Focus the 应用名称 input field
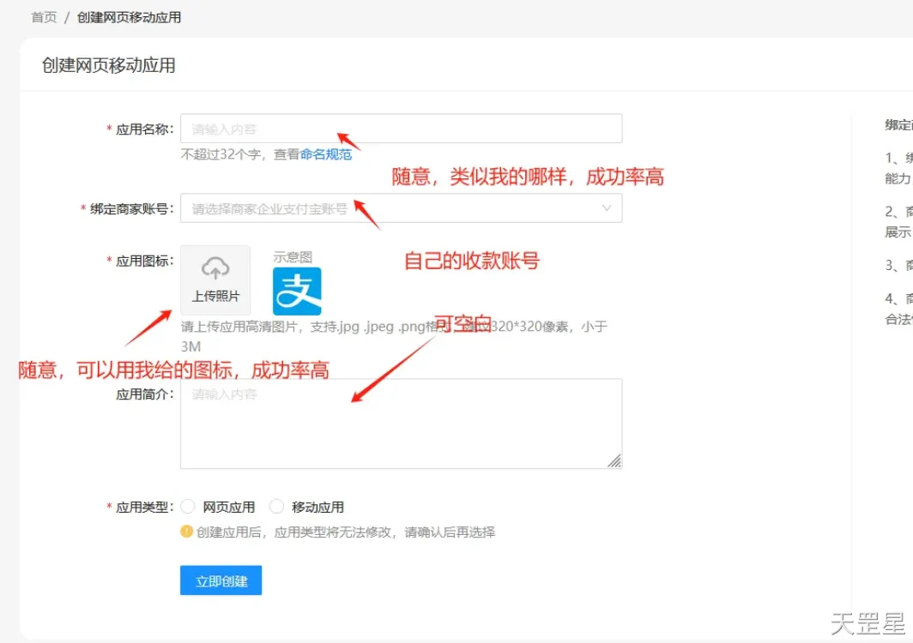 pyautogui.click(x=401, y=129)
